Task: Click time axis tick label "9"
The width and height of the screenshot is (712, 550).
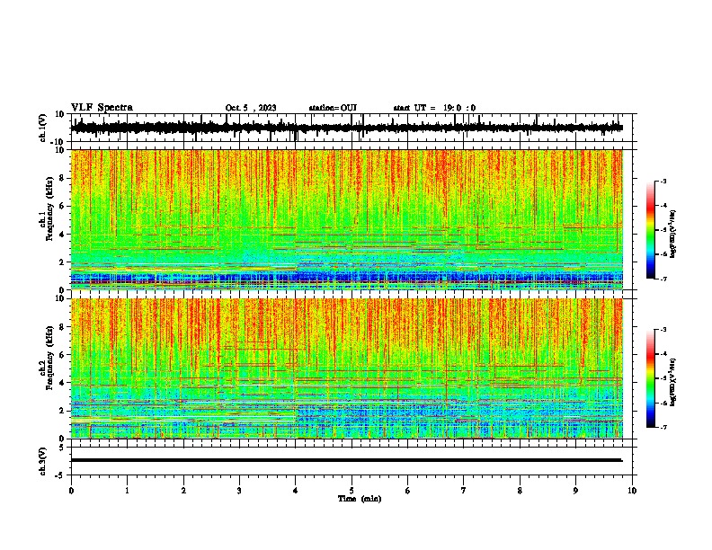Action: [575, 491]
